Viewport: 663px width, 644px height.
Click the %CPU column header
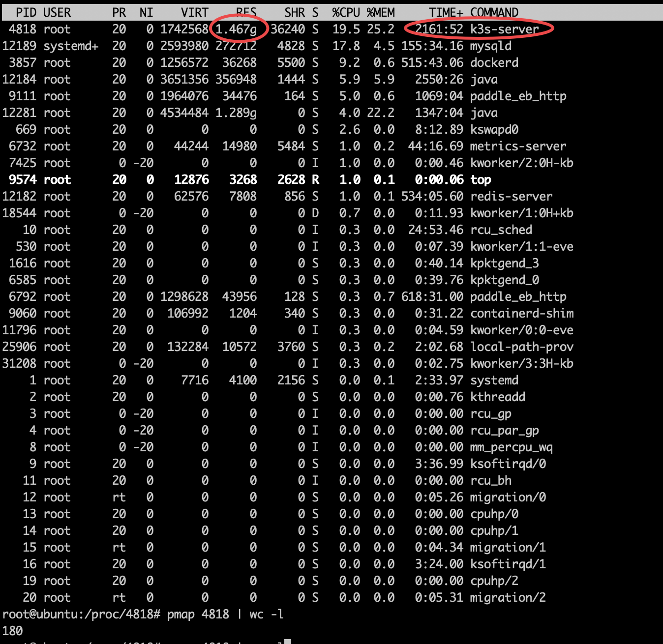click(344, 13)
